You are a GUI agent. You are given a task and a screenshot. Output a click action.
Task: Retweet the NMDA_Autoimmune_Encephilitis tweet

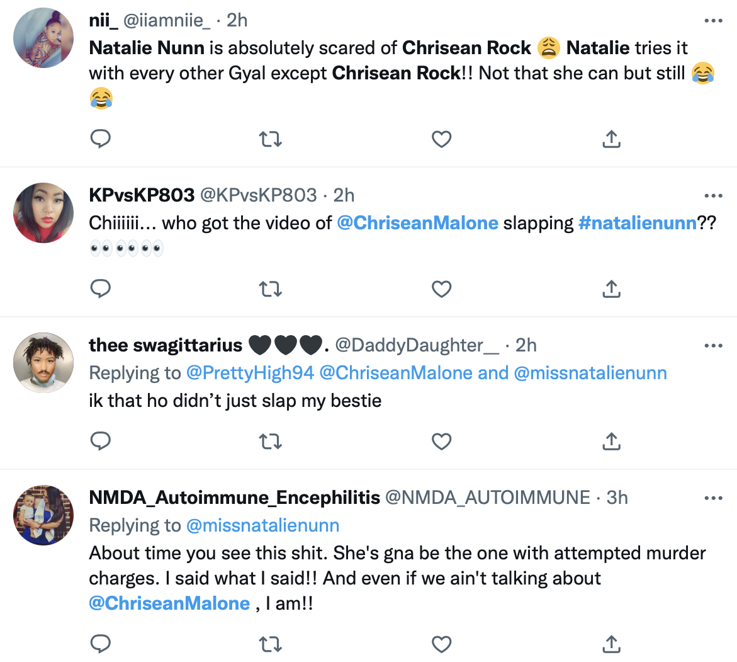[271, 644]
